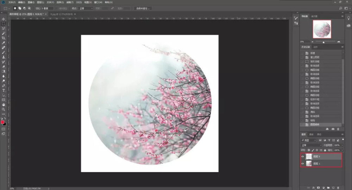Switch to the 通道 channels panel tab

(311, 135)
